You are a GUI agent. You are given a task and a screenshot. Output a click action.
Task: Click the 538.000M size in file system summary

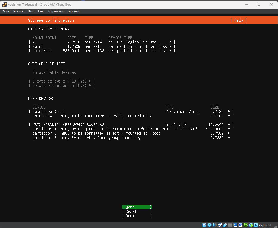tap(71, 51)
